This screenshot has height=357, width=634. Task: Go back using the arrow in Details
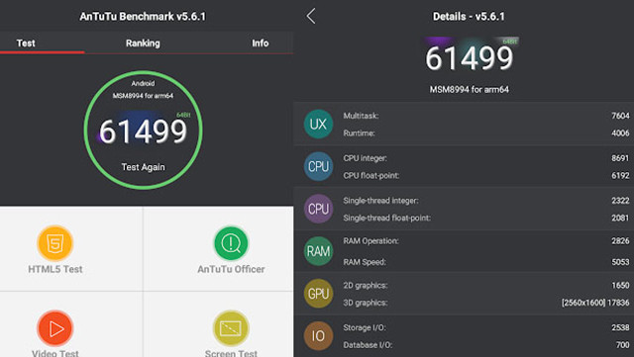tap(310, 16)
